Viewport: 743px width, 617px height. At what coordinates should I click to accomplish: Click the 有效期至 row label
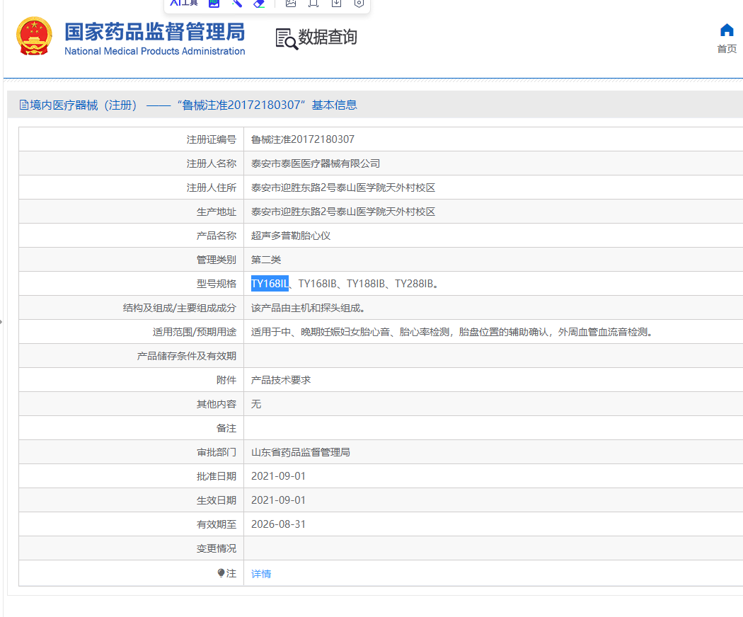[x=216, y=524]
